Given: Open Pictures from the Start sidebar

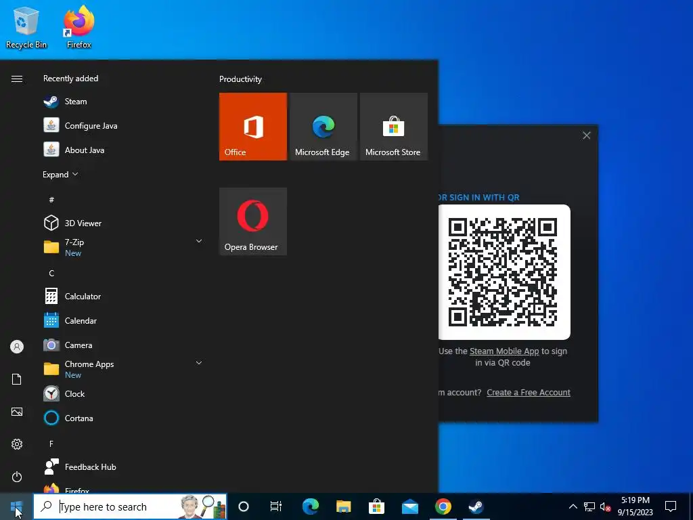Looking at the screenshot, I should (17, 412).
